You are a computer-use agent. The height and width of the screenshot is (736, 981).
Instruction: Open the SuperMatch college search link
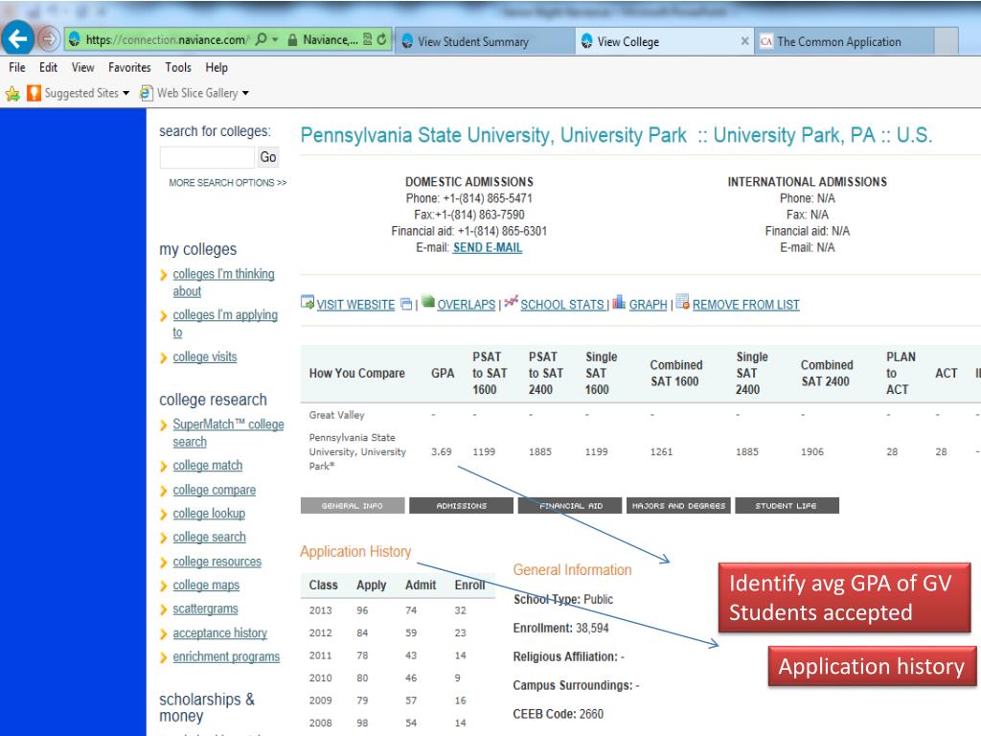[x=228, y=433]
